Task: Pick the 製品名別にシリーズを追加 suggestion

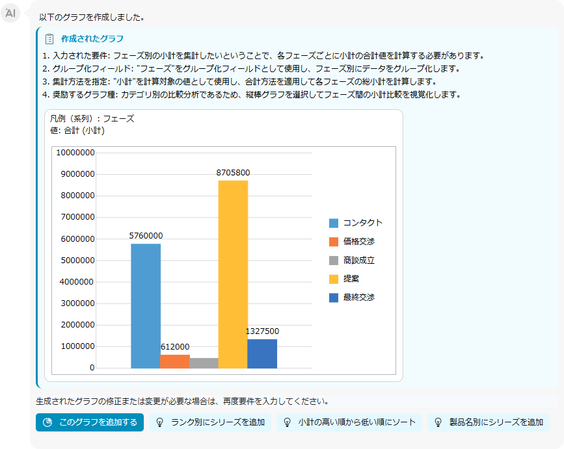Action: pos(496,422)
